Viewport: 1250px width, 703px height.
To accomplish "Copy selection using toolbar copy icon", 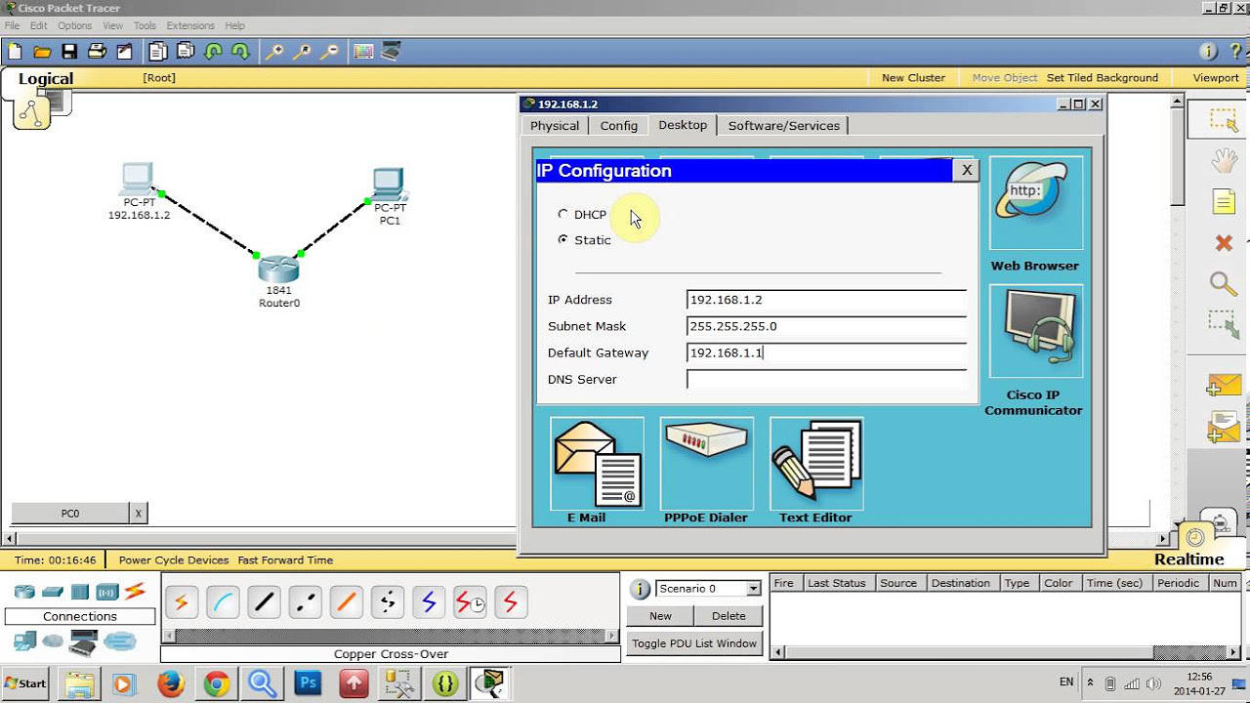I will click(158, 52).
